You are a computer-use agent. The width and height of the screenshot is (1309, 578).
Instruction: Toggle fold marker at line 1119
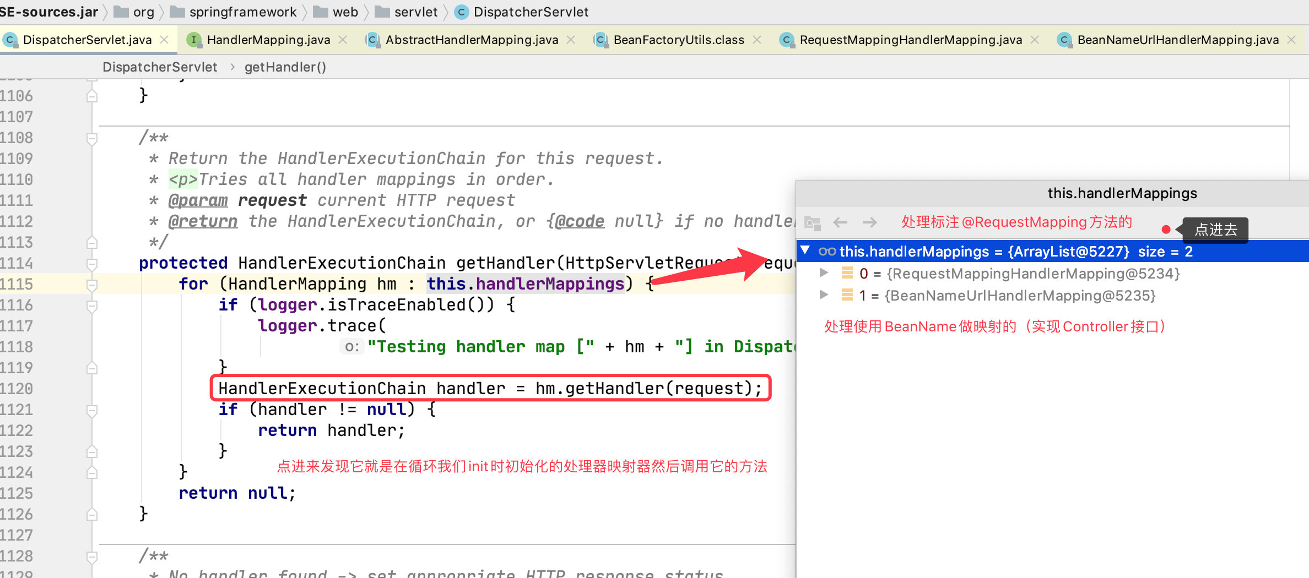tap(92, 368)
